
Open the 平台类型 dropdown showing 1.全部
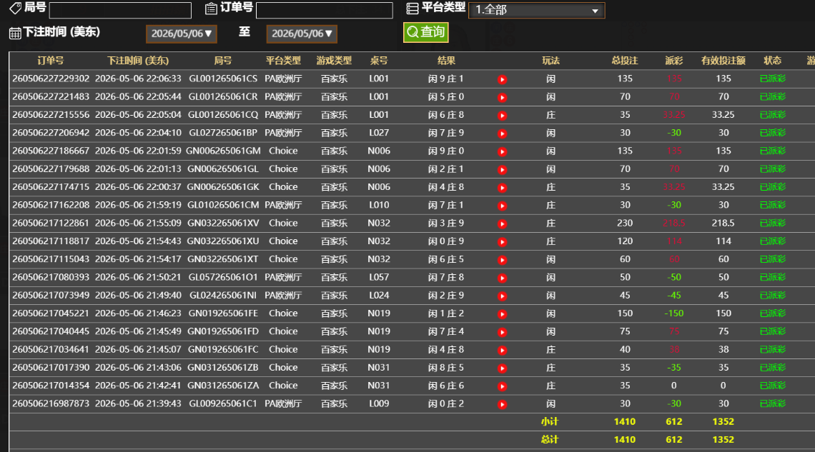536,10
